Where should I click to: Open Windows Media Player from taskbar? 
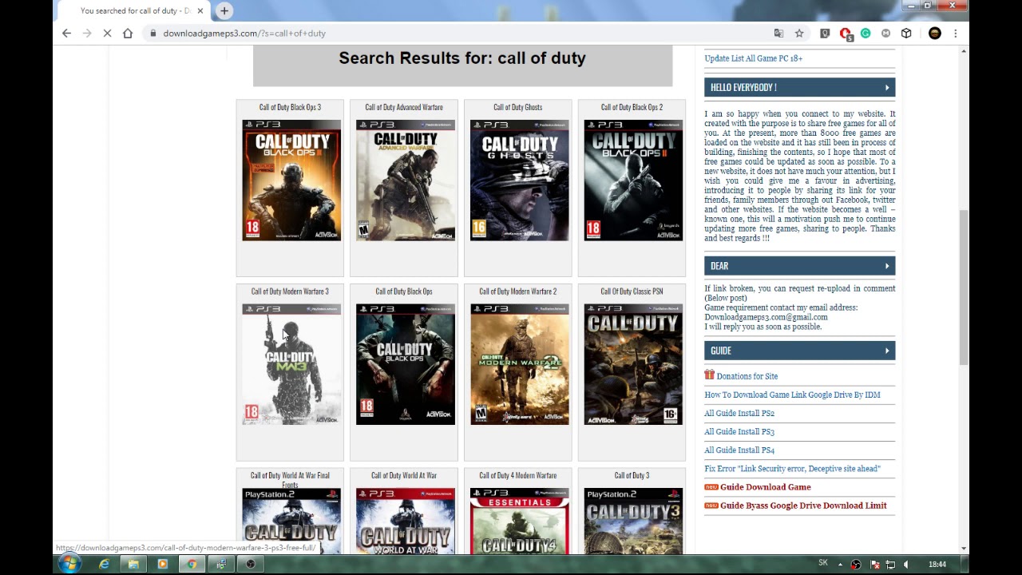(163, 564)
